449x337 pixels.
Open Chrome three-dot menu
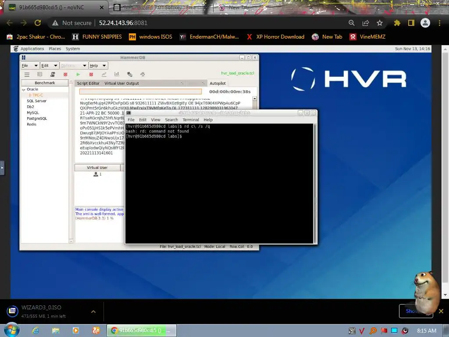(439, 23)
